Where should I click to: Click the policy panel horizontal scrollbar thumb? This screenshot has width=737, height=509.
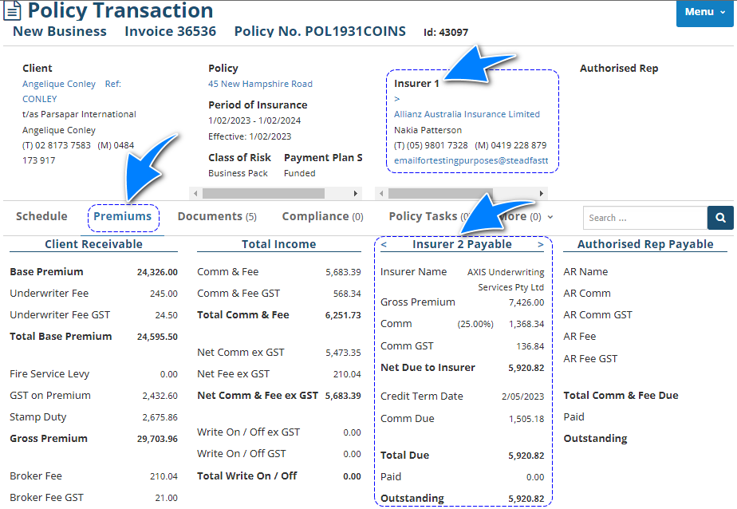point(263,193)
